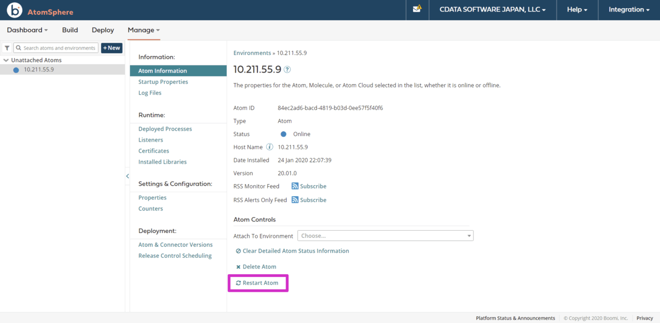
Task: Open the notifications mail icon
Action: [417, 9]
